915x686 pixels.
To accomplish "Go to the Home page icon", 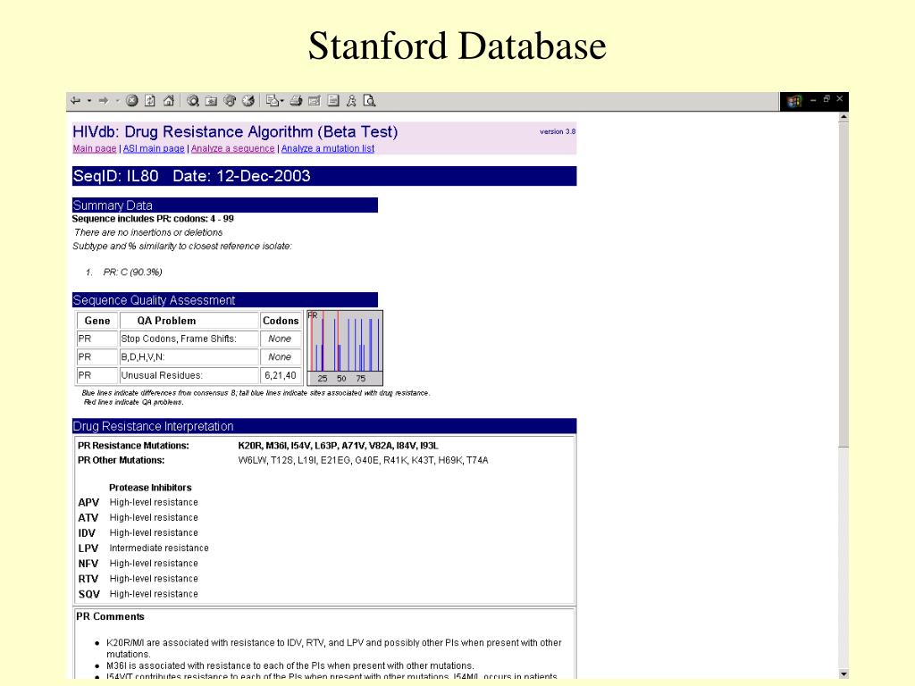I will [x=169, y=101].
